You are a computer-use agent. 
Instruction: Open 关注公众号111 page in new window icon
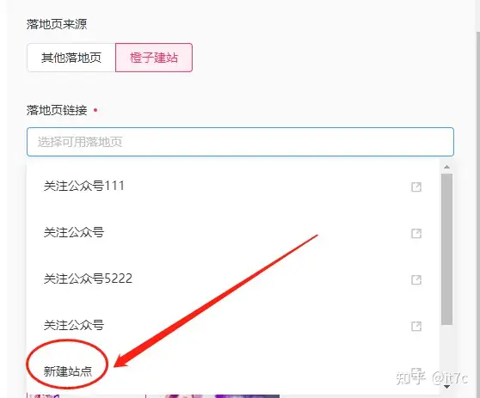[x=416, y=187]
